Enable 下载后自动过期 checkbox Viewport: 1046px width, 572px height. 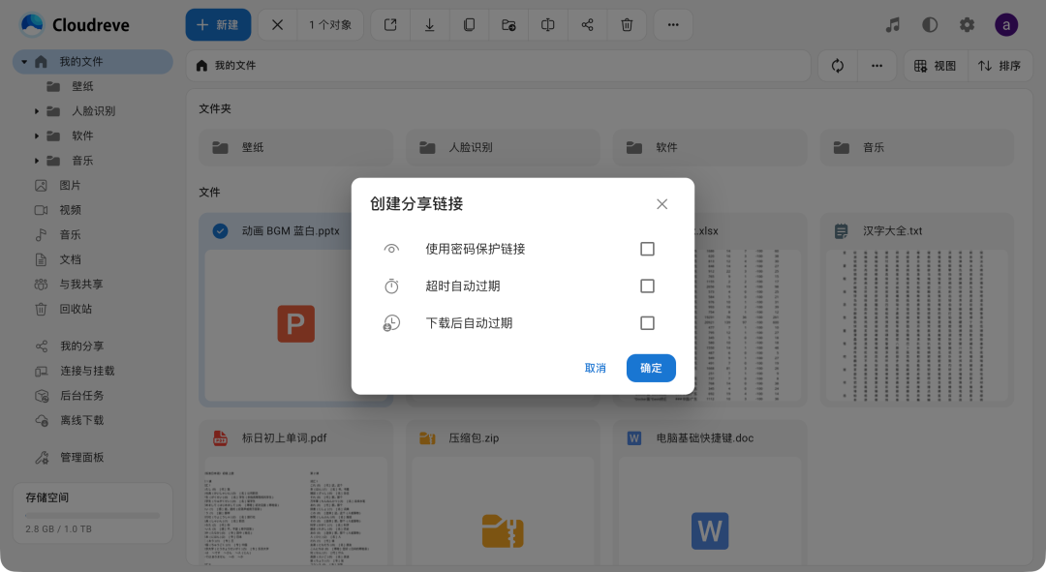[647, 323]
